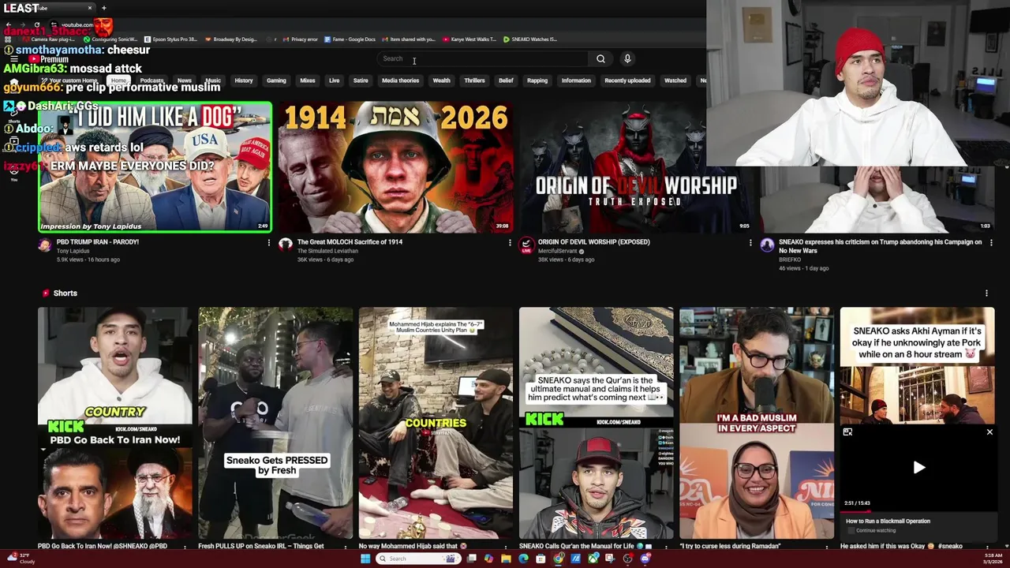The height and width of the screenshot is (568, 1010).
Task: Launch Microsoft Edge from the taskbar
Action: pyautogui.click(x=523, y=559)
